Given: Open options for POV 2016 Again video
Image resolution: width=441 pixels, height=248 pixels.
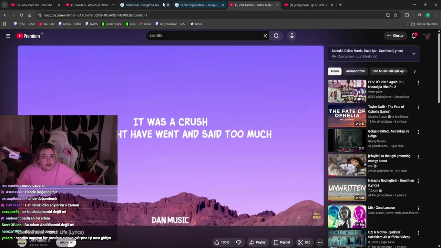Looking at the screenshot, I should pyautogui.click(x=418, y=83).
